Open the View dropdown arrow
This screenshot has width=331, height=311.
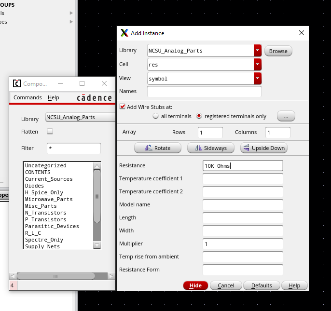tap(257, 78)
